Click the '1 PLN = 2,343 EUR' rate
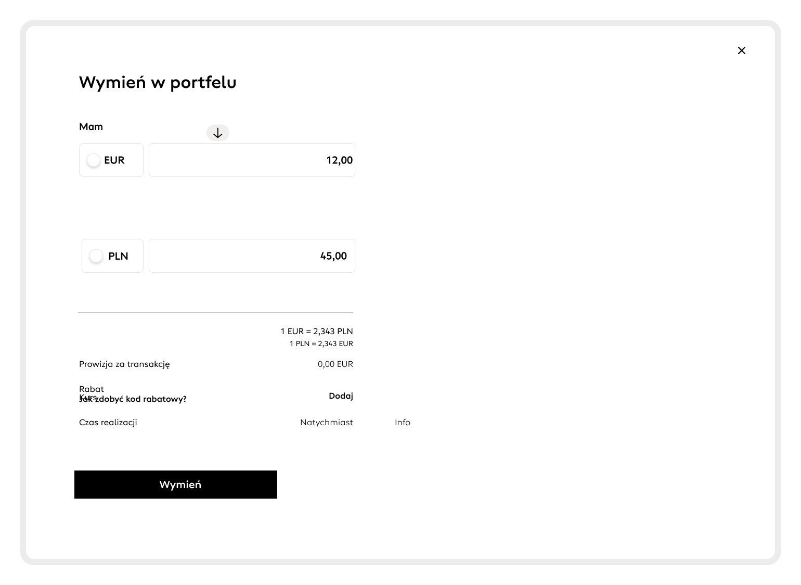This screenshot has height=585, width=801. click(x=321, y=344)
